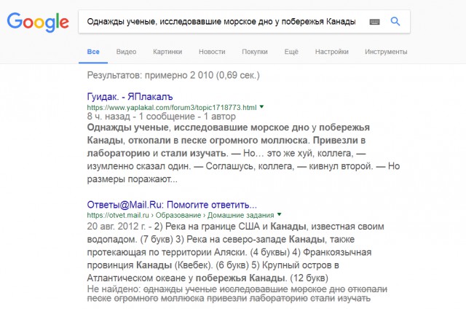Viewport: 466px width, 309px height.
Task: Open the Ответы@Mail.Ru result title
Action: point(172,205)
